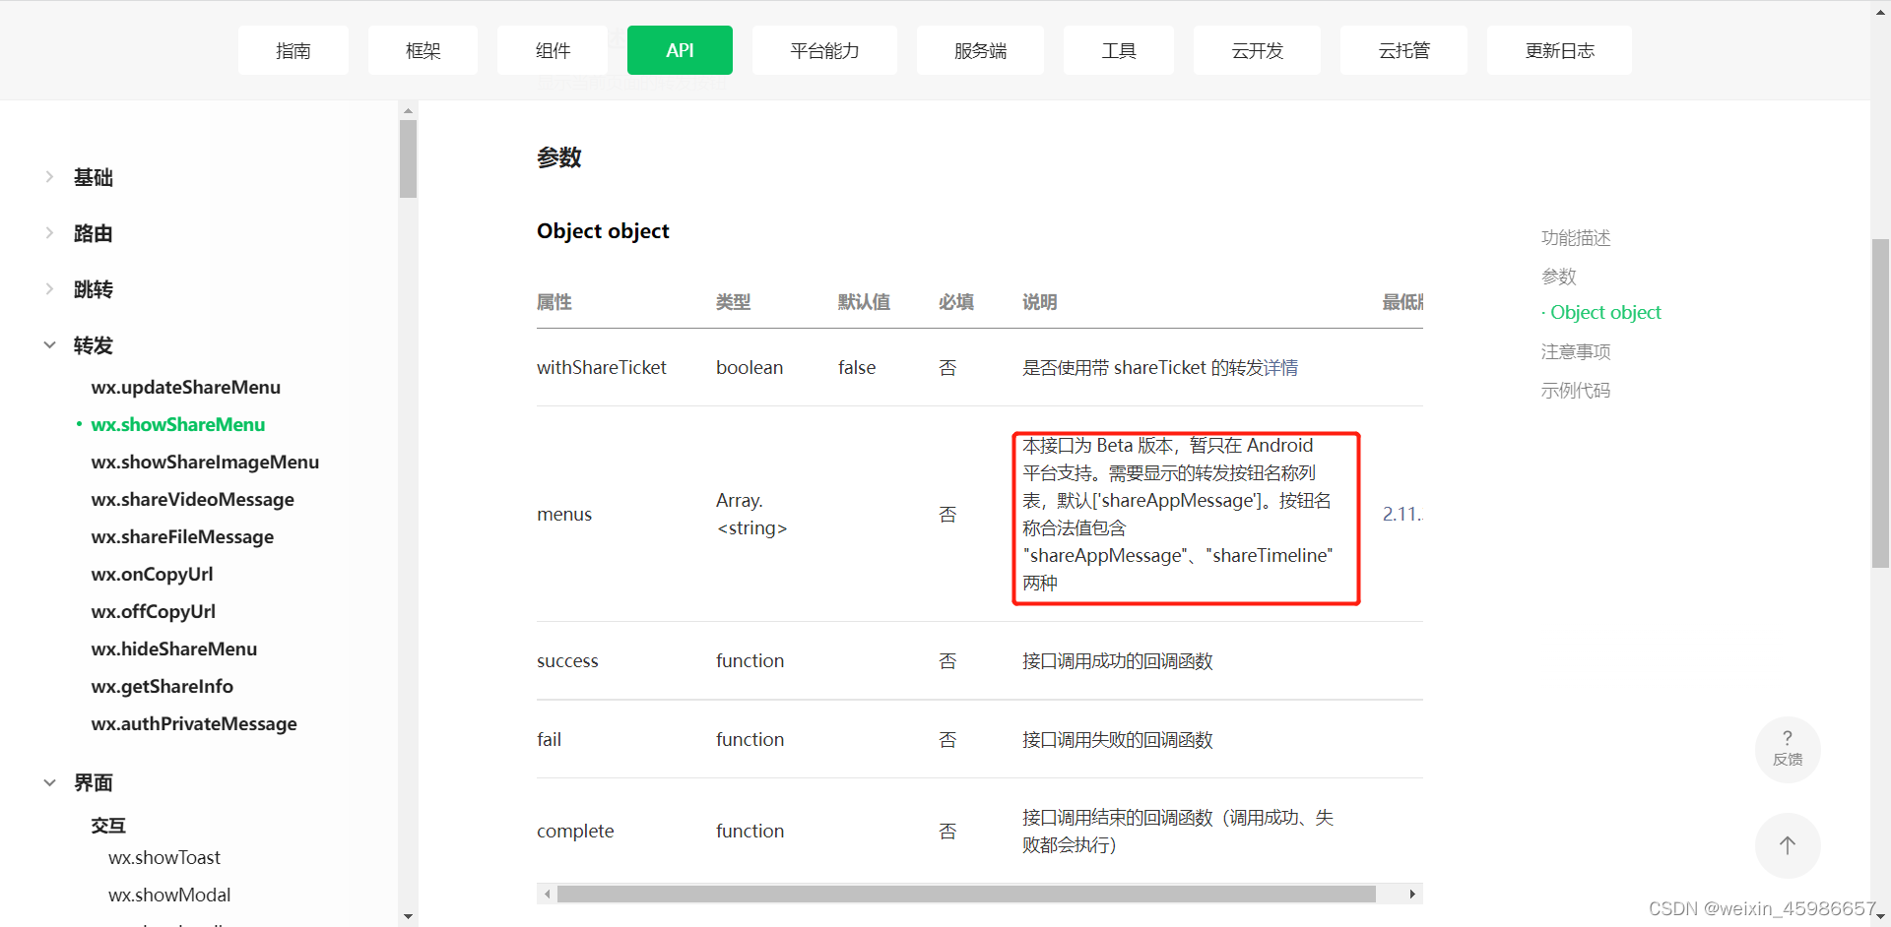1891x927 pixels.
Task: Open wx.showShareMenu in the sidebar
Action: click(178, 424)
